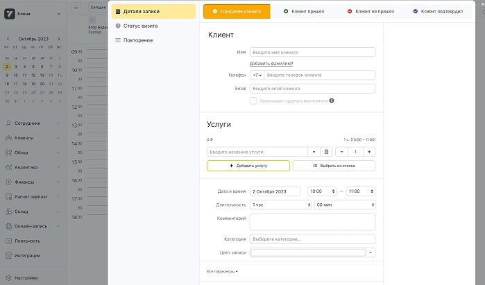Open the Цвет записи color selector

(x=312, y=252)
